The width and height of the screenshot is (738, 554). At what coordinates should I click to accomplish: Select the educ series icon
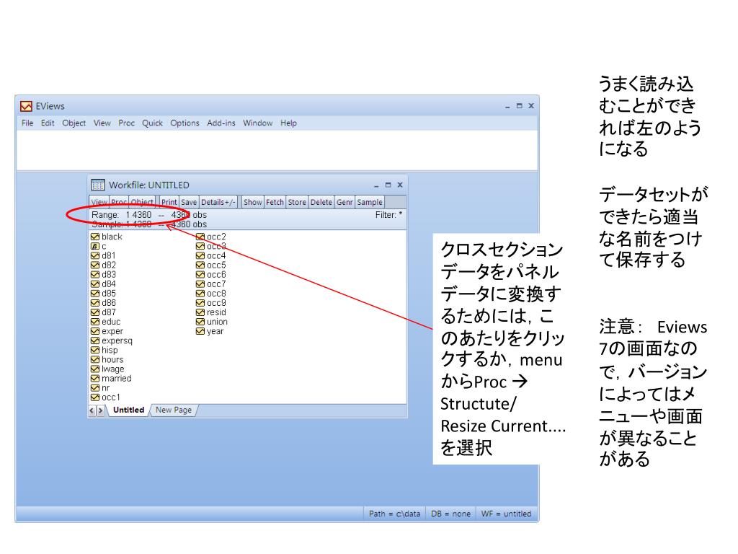(x=95, y=322)
